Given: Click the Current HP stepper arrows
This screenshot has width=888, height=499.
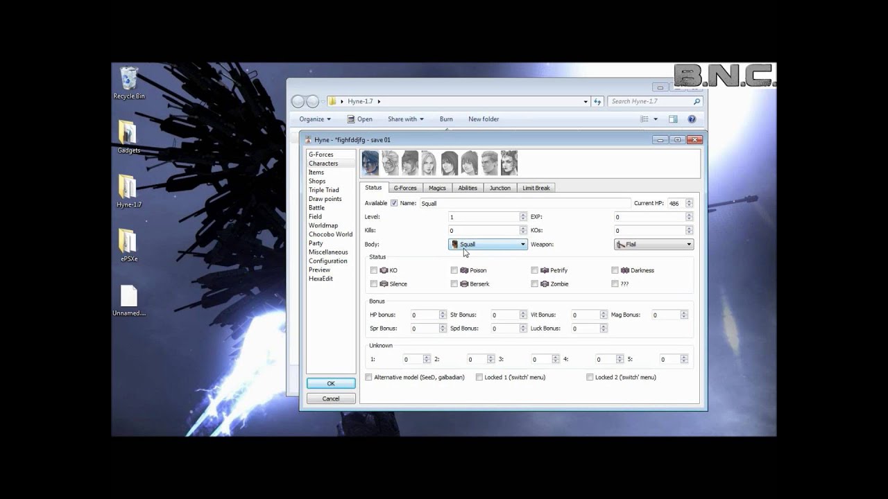Looking at the screenshot, I should pos(689,203).
